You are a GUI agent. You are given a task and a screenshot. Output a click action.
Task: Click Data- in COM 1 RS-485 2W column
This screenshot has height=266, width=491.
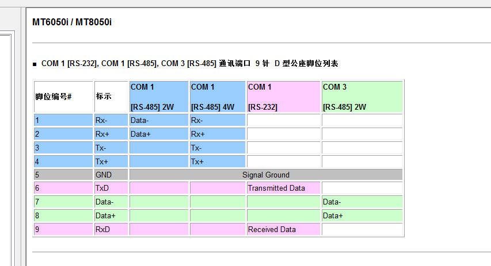(159, 121)
